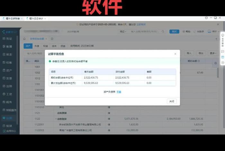Select the 成本 category tab
This screenshot has width=225, height=151.
click(x=54, y=46)
